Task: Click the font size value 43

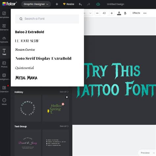Action: coord(104,13)
